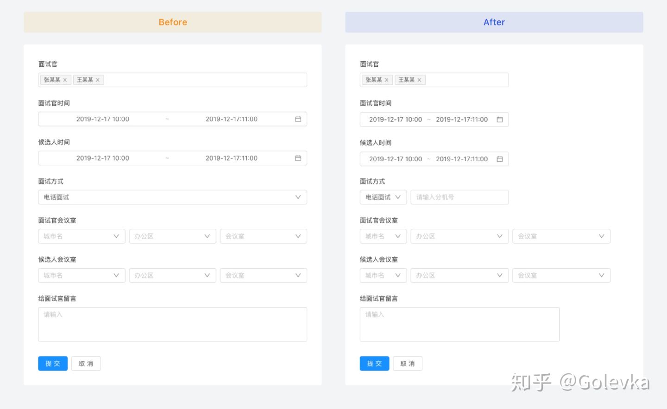The width and height of the screenshot is (667, 409).
Task: Click the 取消 button in After form
Action: 408,363
